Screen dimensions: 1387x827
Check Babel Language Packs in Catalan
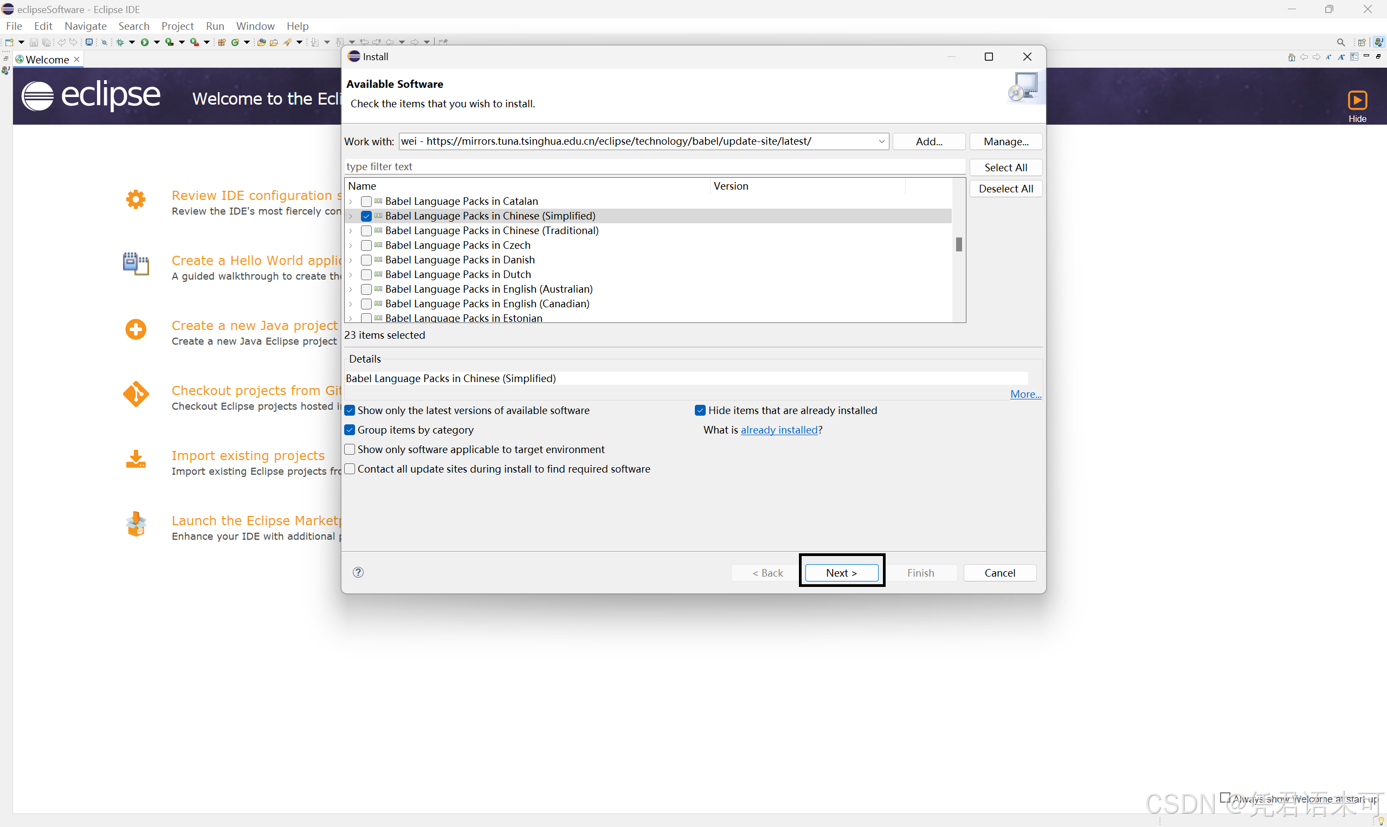click(366, 201)
